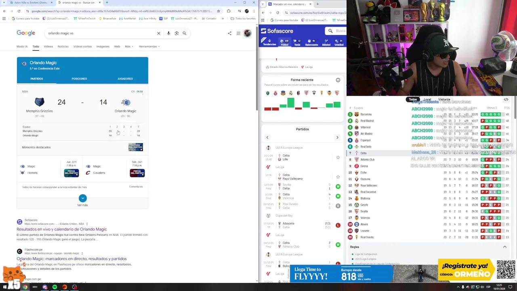Open the Google account avatar
Screen dimensions: 517x291
pyautogui.click(x=248, y=33)
